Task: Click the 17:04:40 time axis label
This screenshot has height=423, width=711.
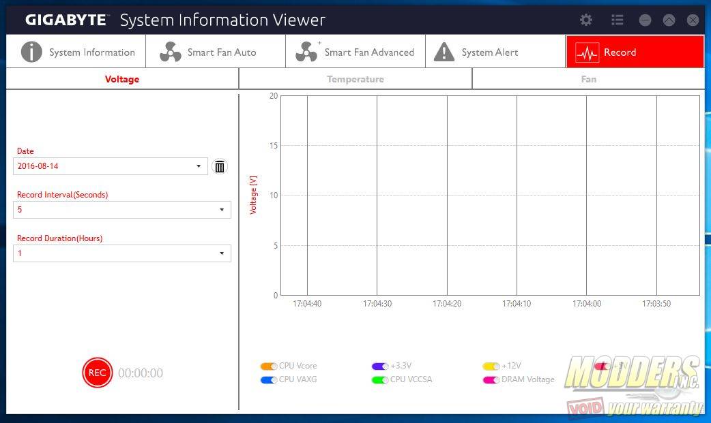Action: (307, 303)
